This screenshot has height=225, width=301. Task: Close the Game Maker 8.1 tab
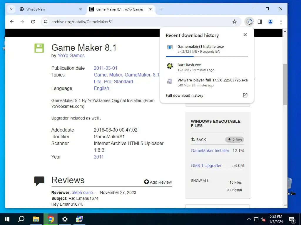[150, 9]
